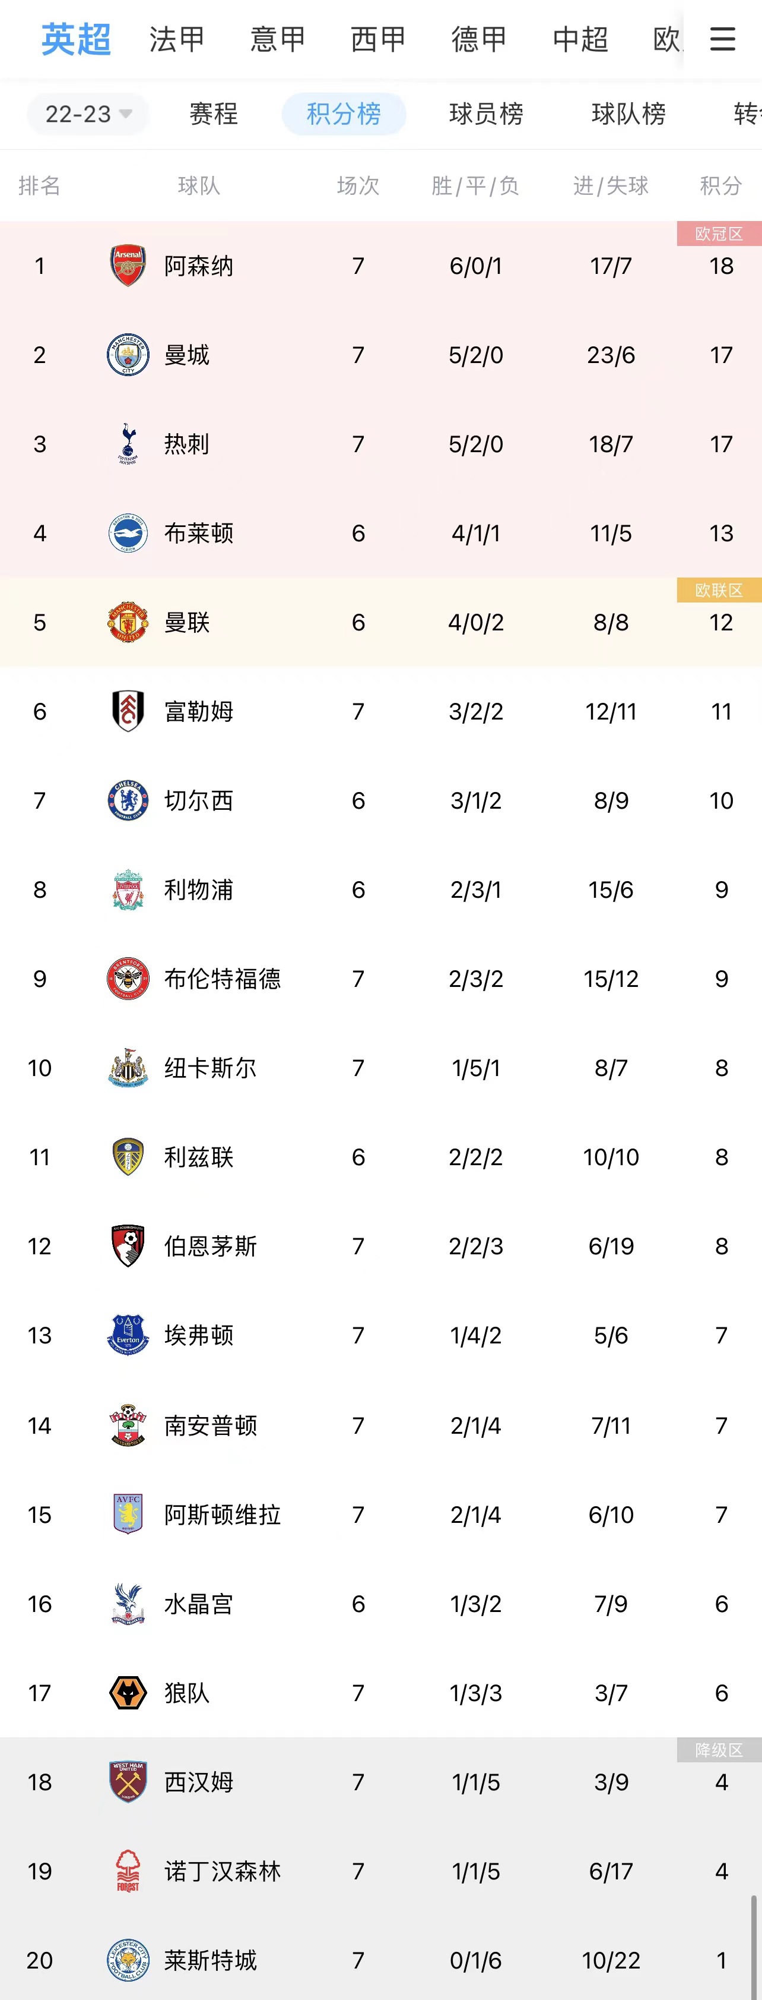Image resolution: width=762 pixels, height=2000 pixels.
Task: Tap the Leicester City crest
Action: (128, 1960)
